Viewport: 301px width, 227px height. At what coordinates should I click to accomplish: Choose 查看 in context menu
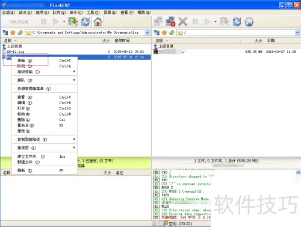[45, 97]
